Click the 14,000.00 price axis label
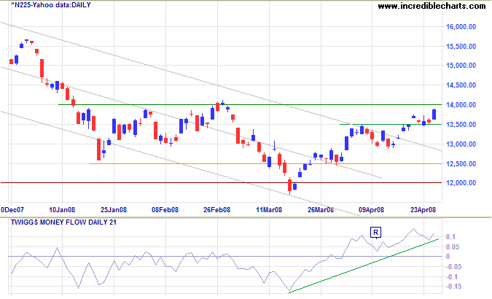Viewport: 492px width, 299px height. click(x=461, y=105)
